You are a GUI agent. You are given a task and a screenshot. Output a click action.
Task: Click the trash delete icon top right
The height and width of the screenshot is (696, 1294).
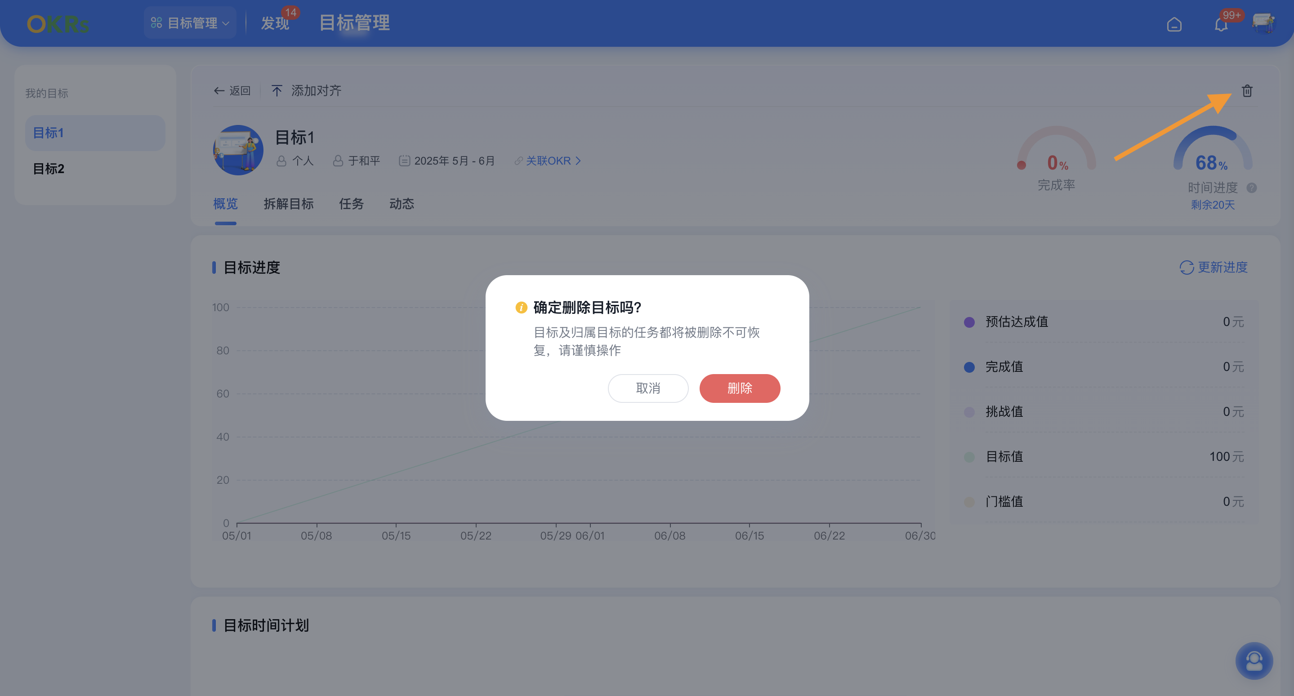point(1248,91)
